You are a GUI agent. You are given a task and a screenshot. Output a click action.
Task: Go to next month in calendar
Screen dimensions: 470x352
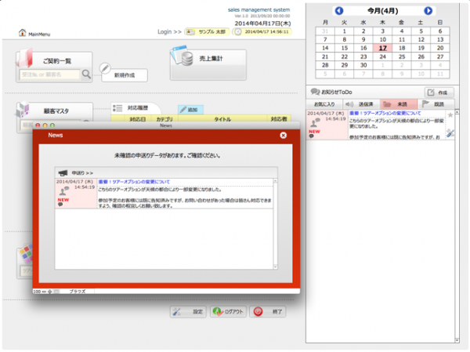point(428,11)
